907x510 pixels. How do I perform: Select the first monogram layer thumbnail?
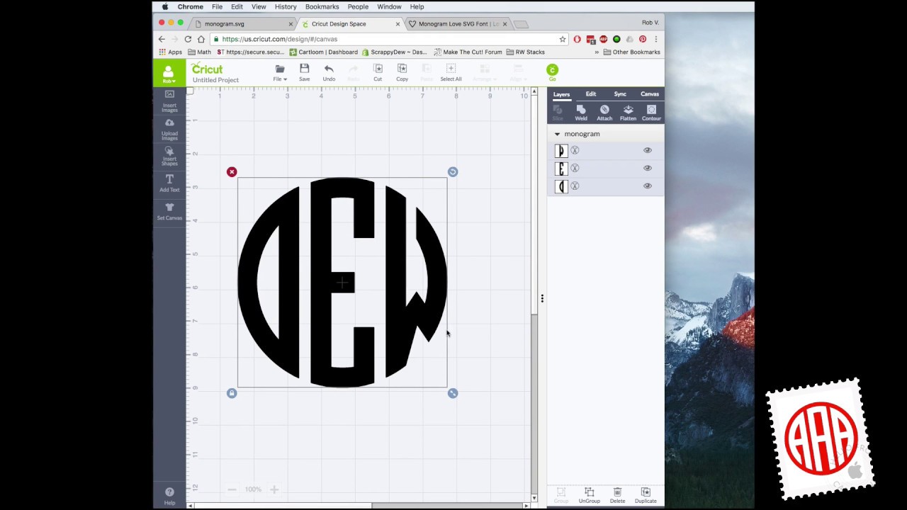[560, 150]
